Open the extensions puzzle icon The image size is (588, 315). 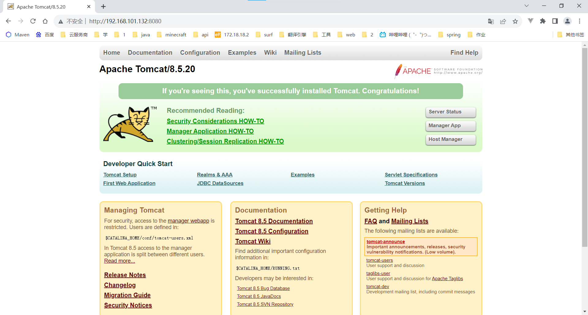click(543, 21)
